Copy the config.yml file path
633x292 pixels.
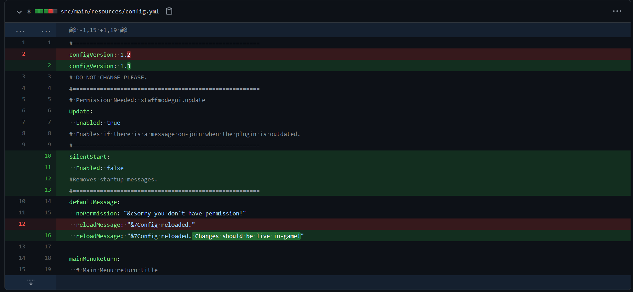point(169,11)
